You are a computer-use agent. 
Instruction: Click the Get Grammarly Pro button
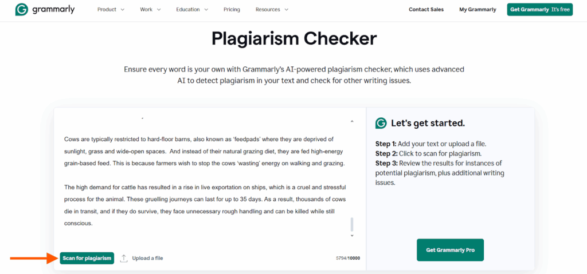click(x=451, y=250)
